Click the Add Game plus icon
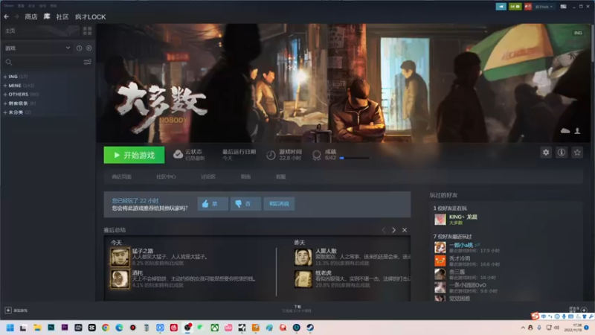595x335 pixels. pyautogui.click(x=8, y=310)
